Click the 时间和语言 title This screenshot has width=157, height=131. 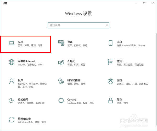pyautogui.click(x=74, y=80)
